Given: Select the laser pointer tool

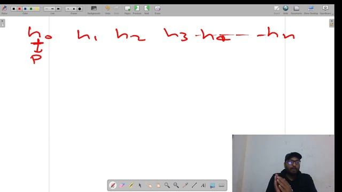Looking at the screenshot, I should pyautogui.click(x=185, y=186).
